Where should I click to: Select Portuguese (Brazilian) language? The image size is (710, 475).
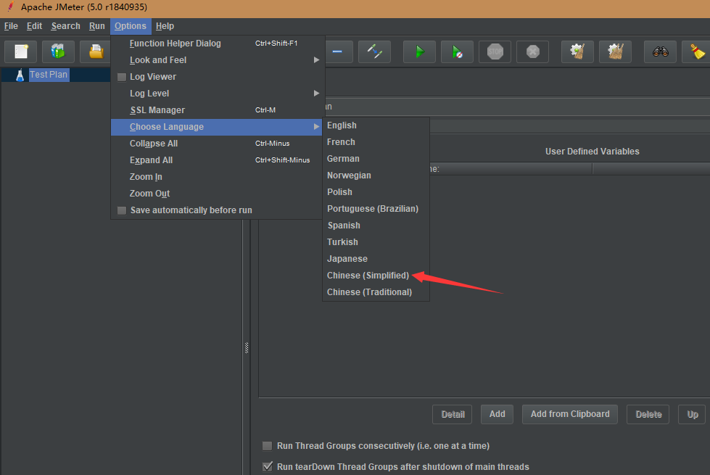click(x=376, y=209)
